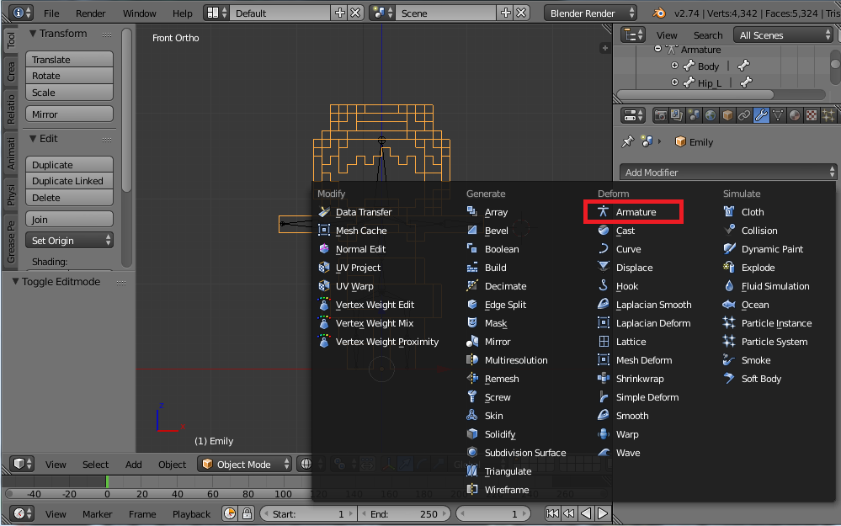Toggle use preview range clock icon

point(230,513)
